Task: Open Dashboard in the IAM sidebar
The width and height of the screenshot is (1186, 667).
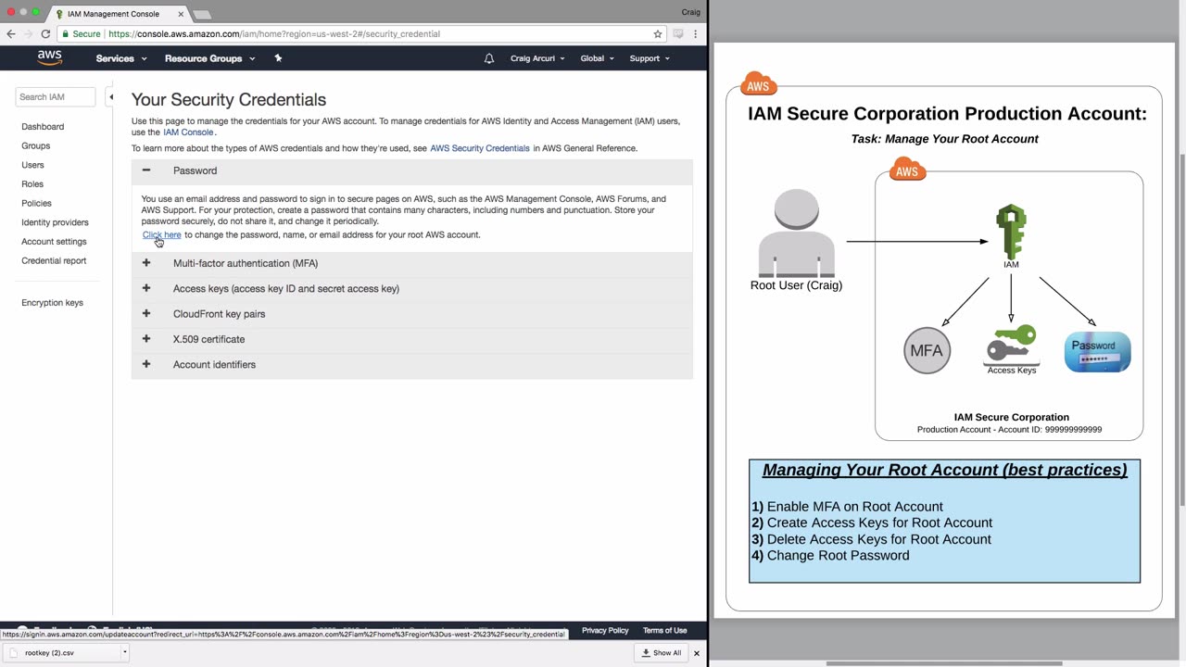Action: point(43,127)
